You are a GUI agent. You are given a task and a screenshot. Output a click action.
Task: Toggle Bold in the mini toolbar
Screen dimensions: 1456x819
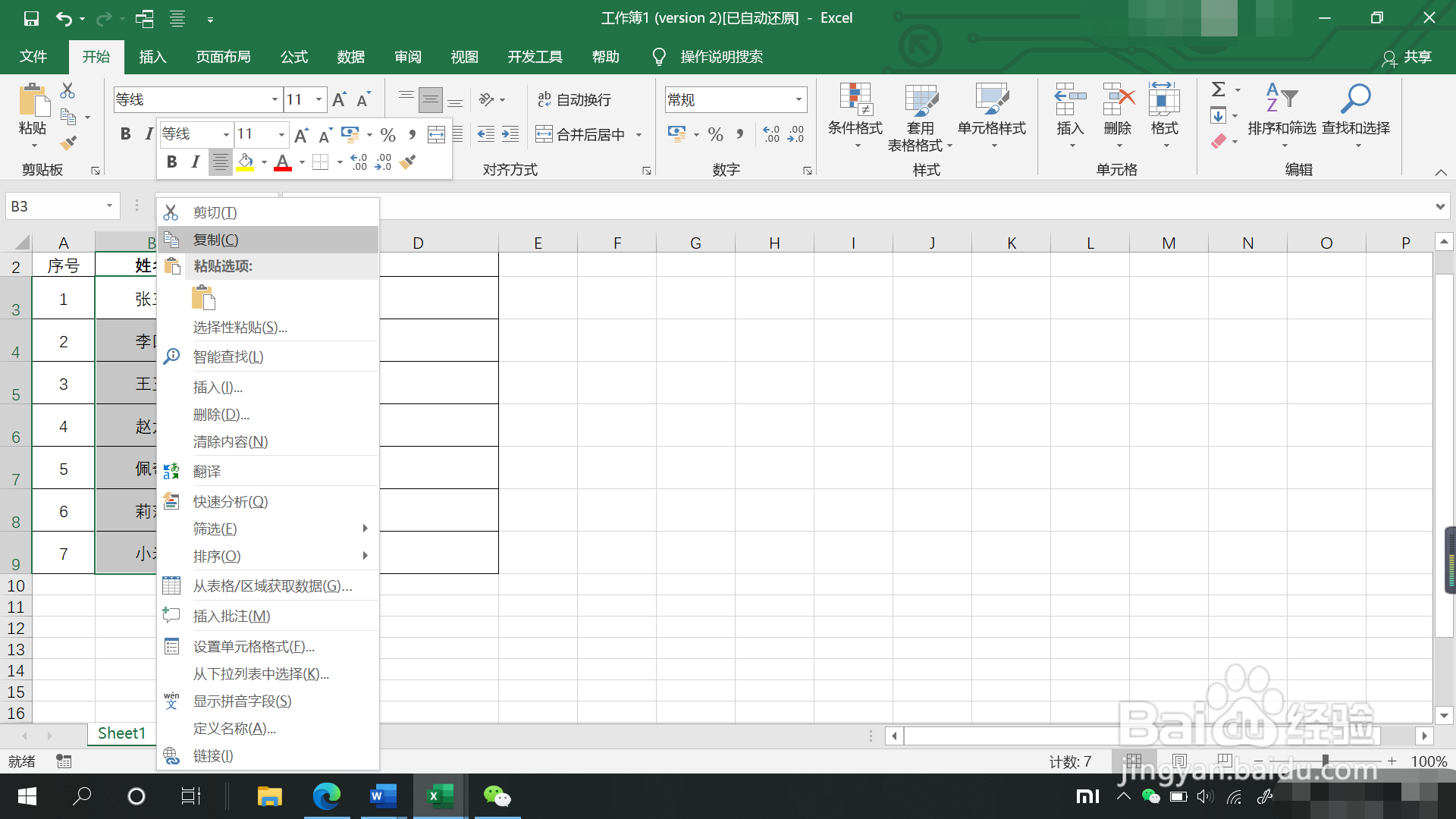coord(172,162)
